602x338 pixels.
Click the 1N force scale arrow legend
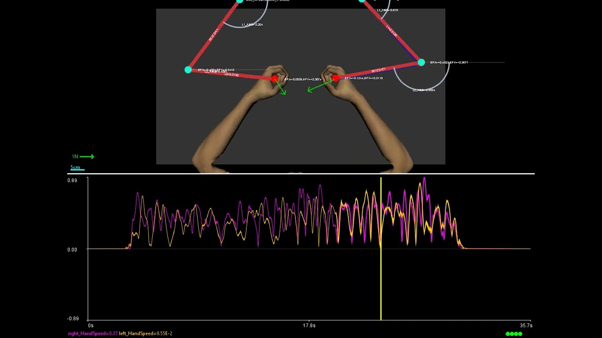(x=83, y=156)
